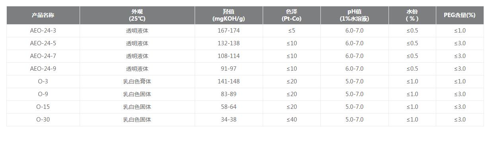The image size is (488, 145).
Task: Click the O-30 product name
Action: [43, 120]
